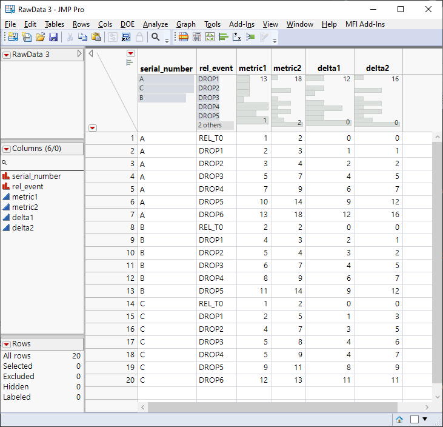Collapse the left panels using gray triangle
Screen dimensions: 443x427
point(91,53)
